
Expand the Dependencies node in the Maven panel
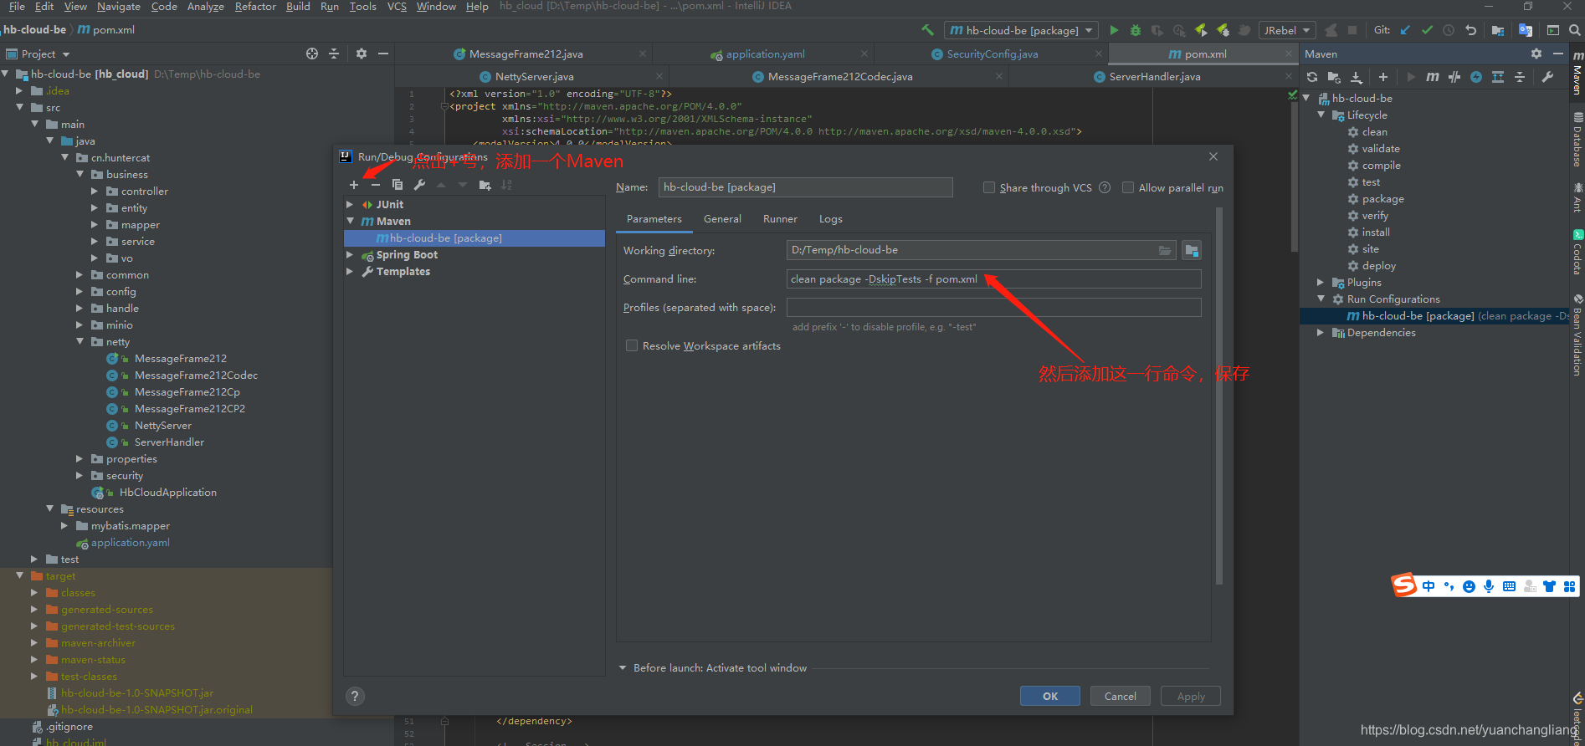[1321, 332]
